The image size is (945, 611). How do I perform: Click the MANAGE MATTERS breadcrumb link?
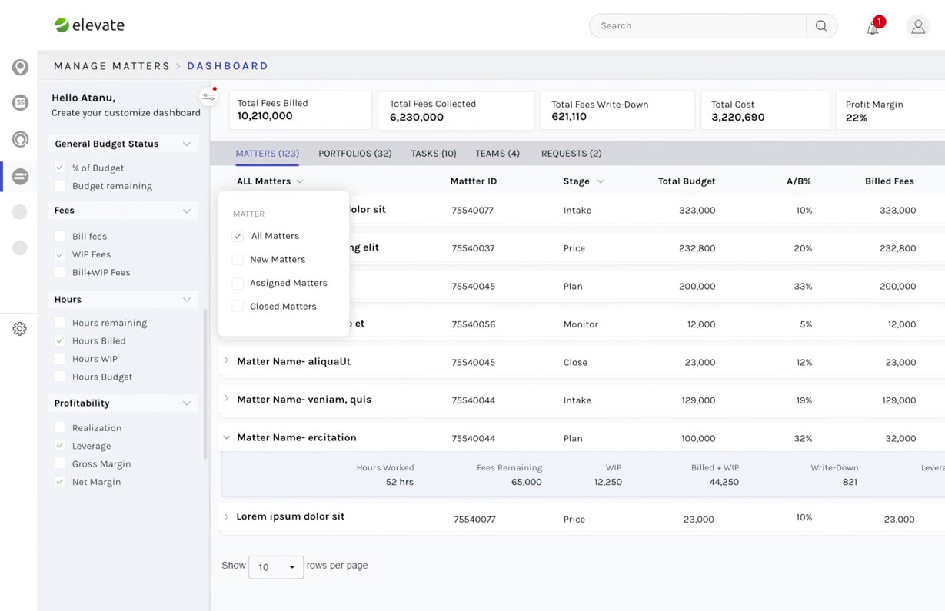click(111, 66)
